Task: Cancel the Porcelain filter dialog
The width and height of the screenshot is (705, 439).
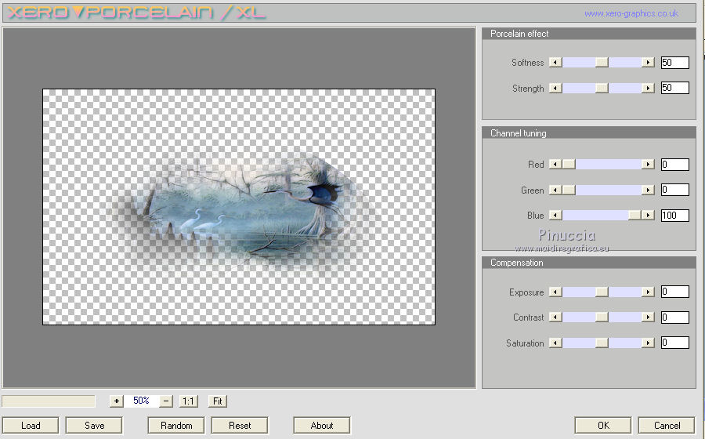Action: point(667,425)
